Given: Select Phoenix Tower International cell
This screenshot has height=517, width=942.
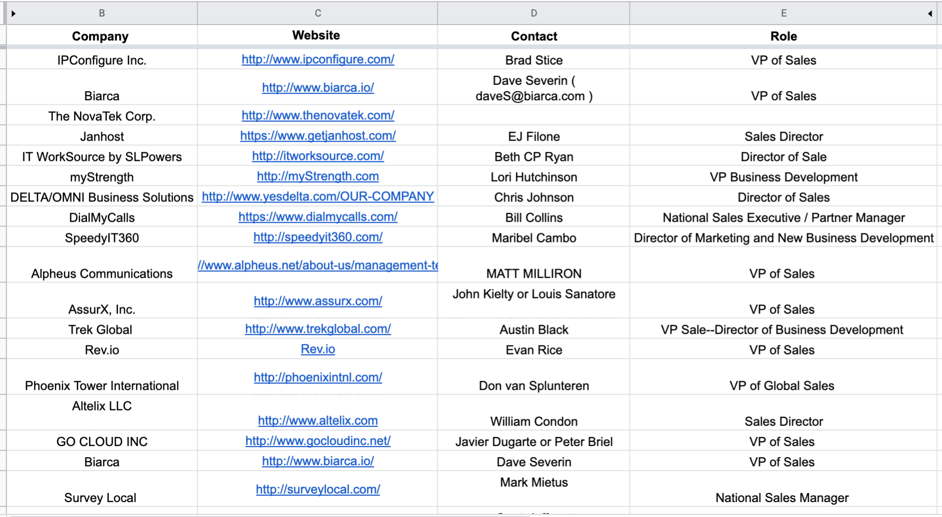Looking at the screenshot, I should click(102, 377).
